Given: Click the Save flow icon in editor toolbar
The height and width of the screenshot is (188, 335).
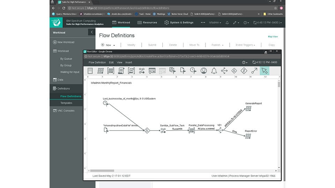Looking at the screenshot, I should point(90,71).
